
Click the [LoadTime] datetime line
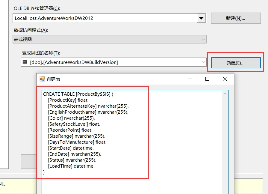coord(71,166)
